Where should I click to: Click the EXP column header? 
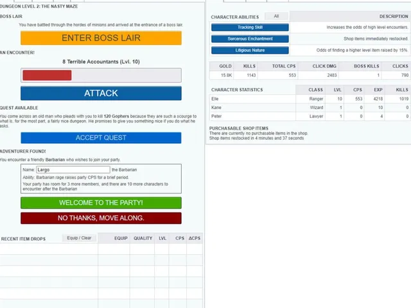378,90
